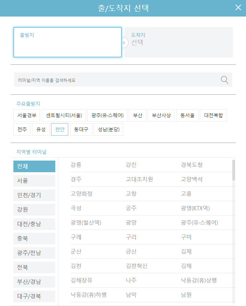Screen dimensions: 246x306
Task: Select 대전복합 quick departure
Action: coord(213,115)
